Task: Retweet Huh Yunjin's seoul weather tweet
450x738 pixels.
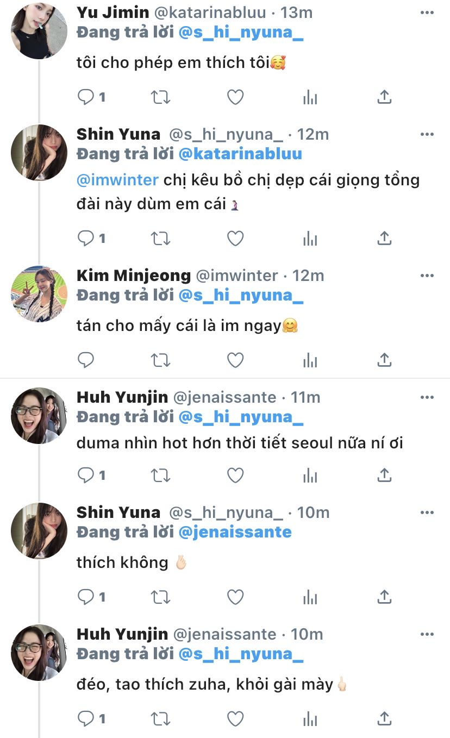Action: coord(160,476)
